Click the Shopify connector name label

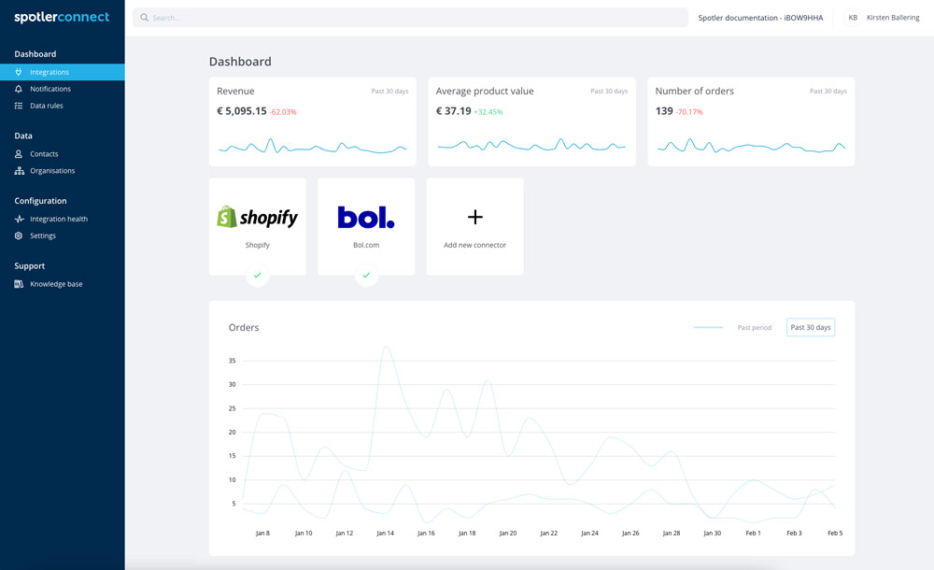tap(258, 245)
